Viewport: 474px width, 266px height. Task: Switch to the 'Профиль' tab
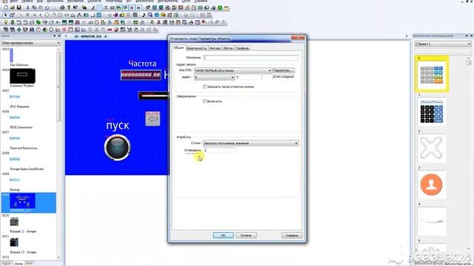pyautogui.click(x=242, y=48)
